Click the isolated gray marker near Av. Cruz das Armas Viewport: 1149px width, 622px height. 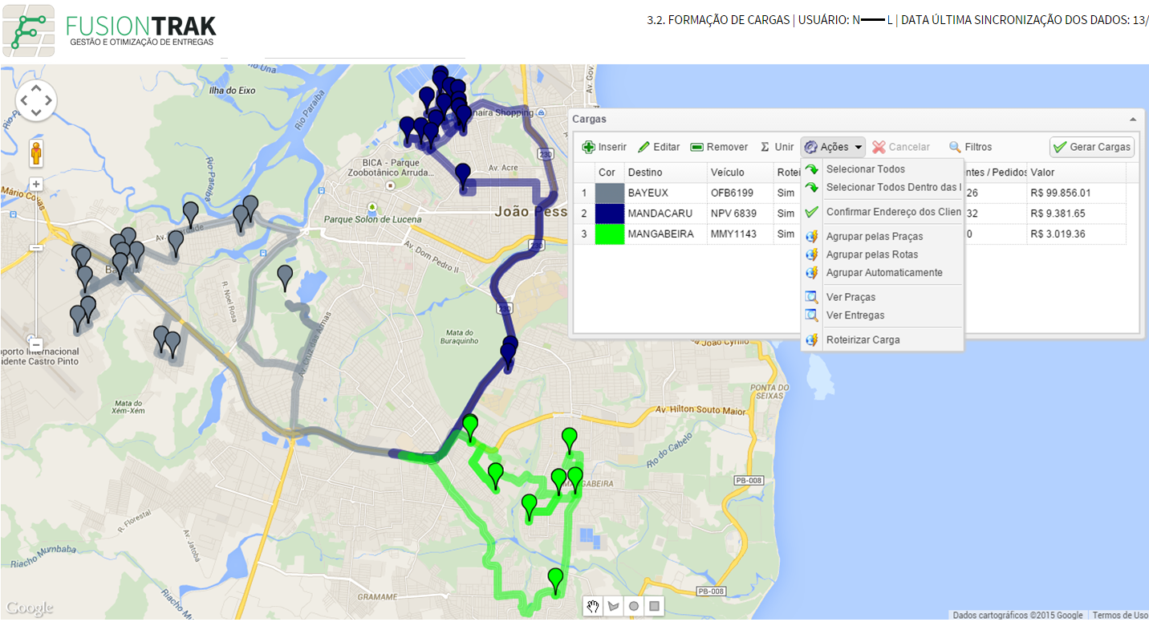point(285,278)
